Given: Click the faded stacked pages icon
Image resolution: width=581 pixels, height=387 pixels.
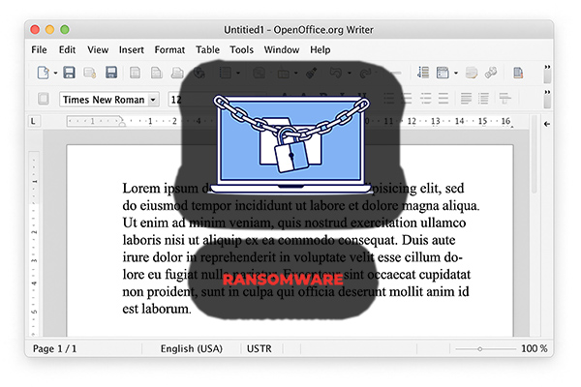Looking at the screenshot, I should [x=472, y=73].
